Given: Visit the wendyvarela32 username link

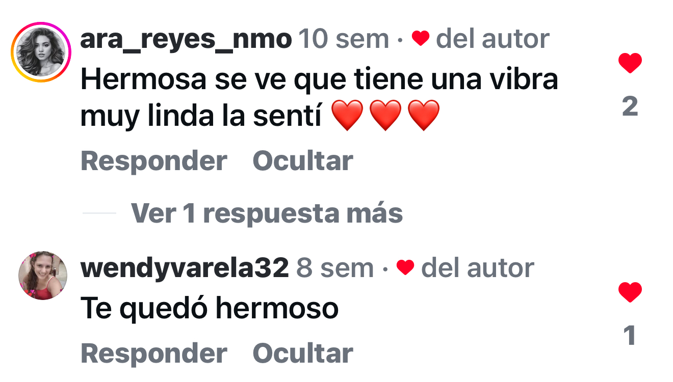Looking at the screenshot, I should tap(185, 268).
